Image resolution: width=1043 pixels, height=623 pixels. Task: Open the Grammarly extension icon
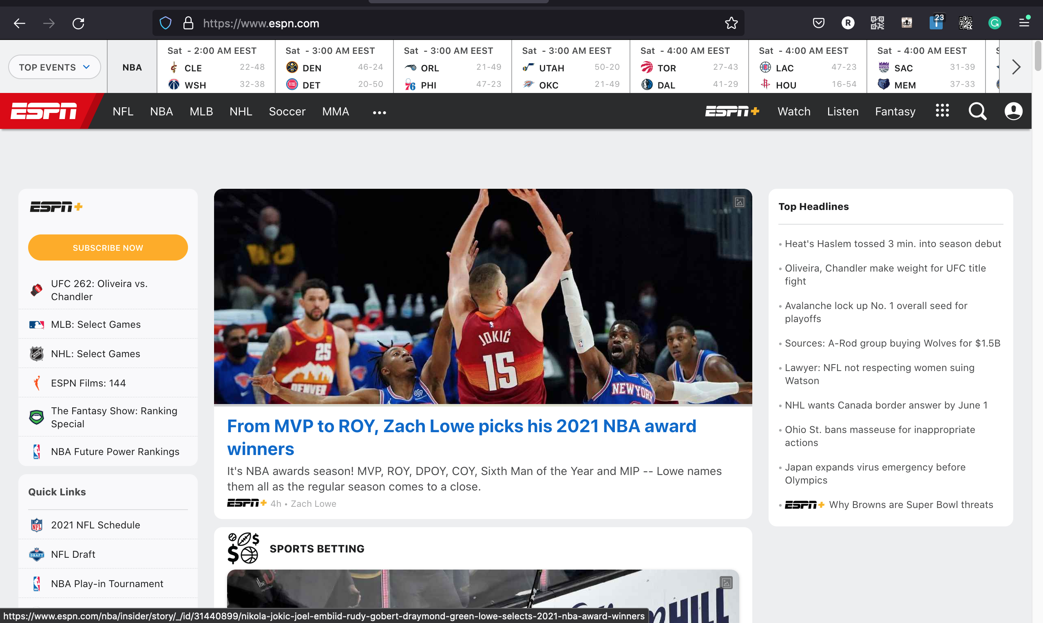point(994,23)
